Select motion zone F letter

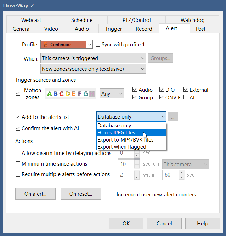point(80,94)
